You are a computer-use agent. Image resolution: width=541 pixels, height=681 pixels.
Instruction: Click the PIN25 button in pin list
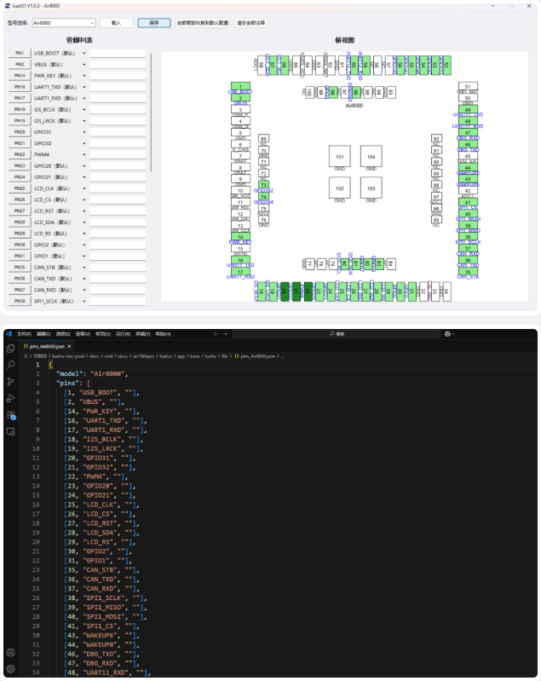[x=20, y=188]
